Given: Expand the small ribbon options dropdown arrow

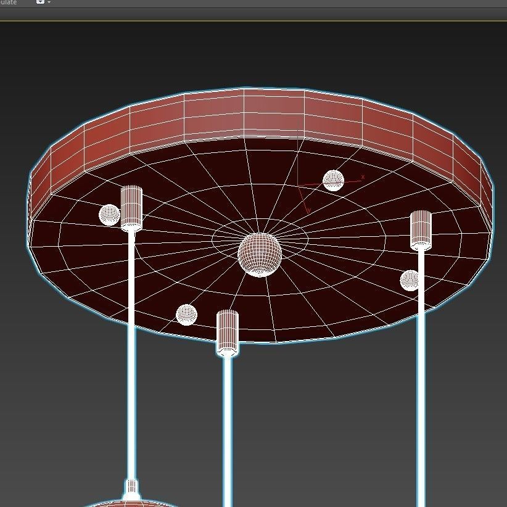Looking at the screenshot, I should [49, 2].
